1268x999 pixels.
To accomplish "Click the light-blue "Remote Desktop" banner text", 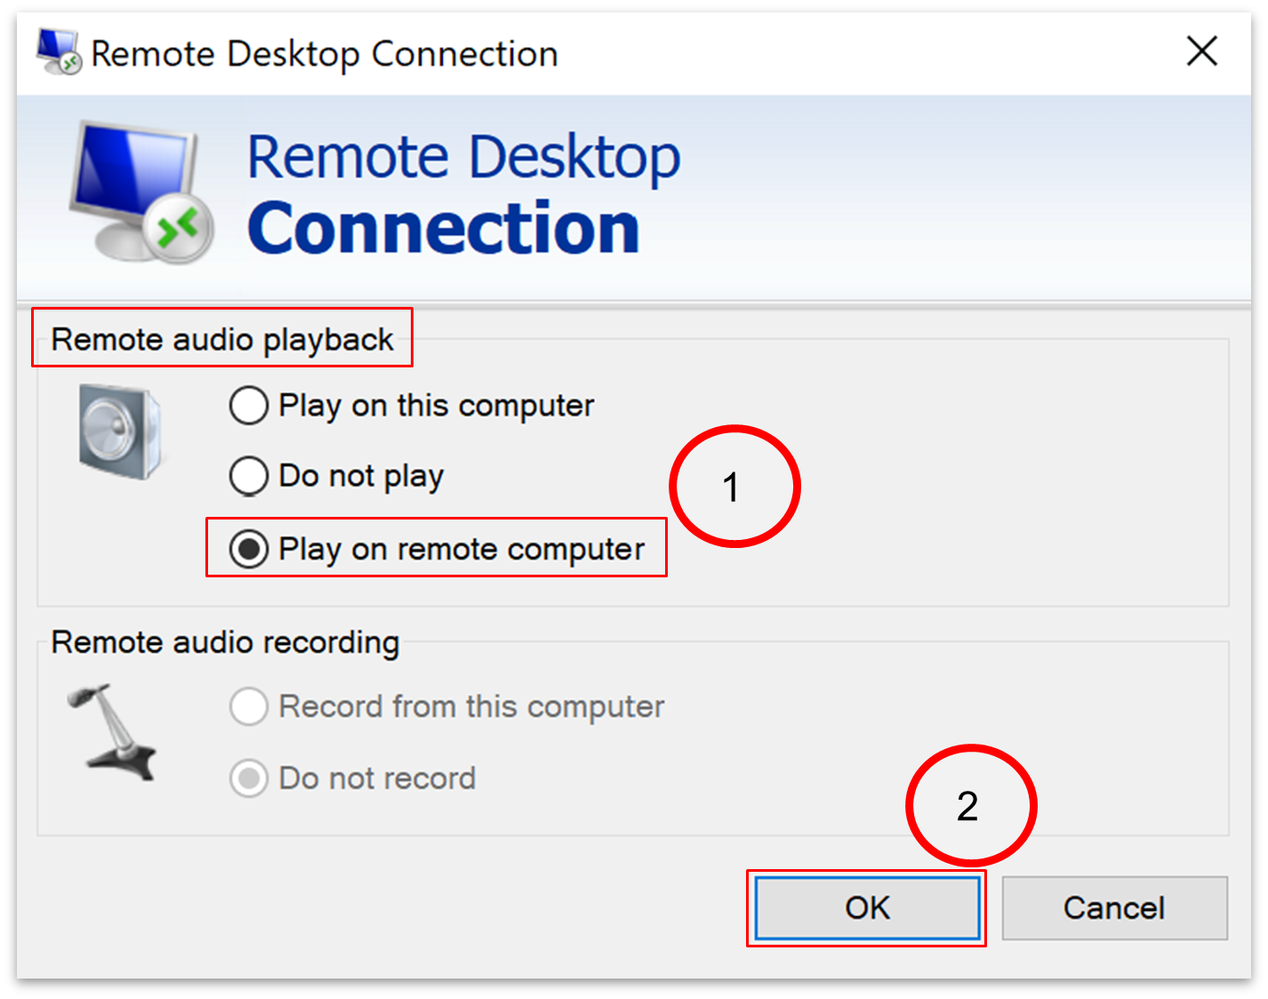I will point(463,157).
